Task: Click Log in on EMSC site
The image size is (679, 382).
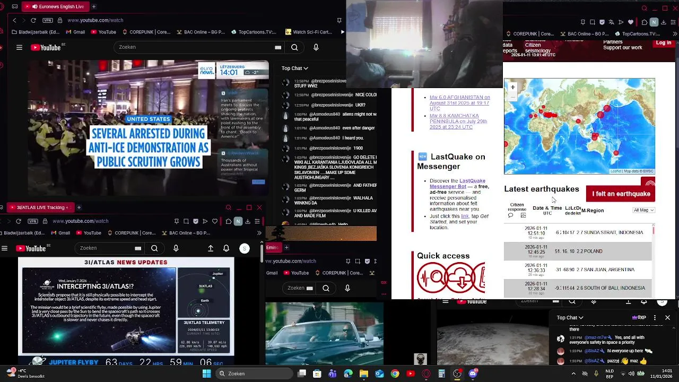Action: (663, 43)
